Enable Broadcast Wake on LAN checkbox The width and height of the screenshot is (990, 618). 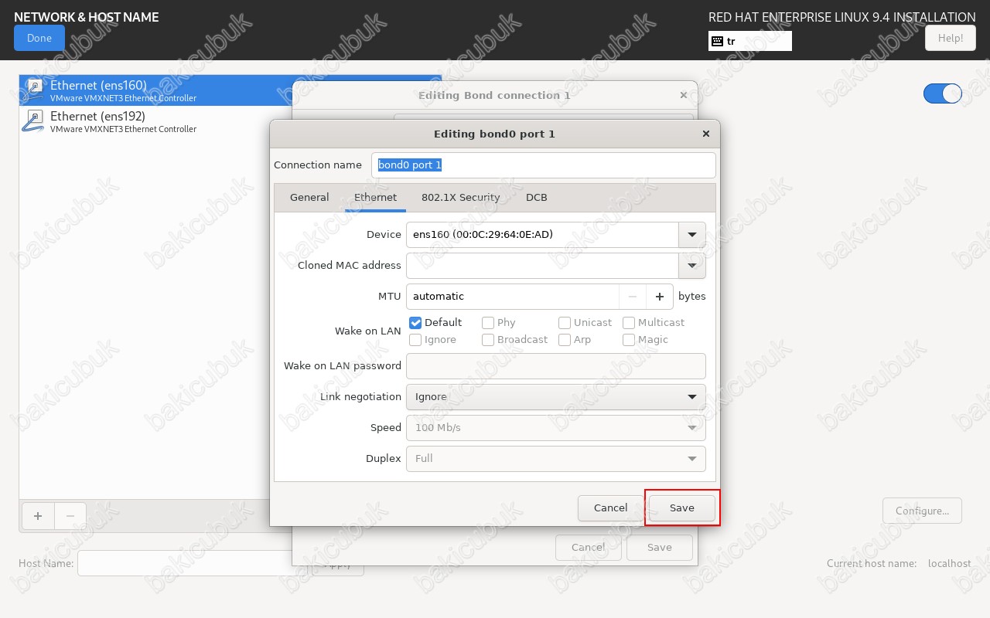tap(488, 340)
